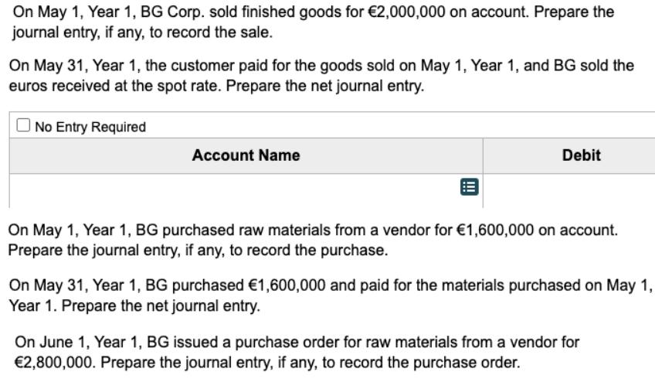655x382 pixels.
Task: Click the empty Debit input cell
Action: [x=569, y=191]
